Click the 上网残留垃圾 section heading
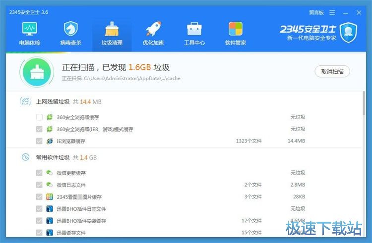372x243 pixels. 53,102
